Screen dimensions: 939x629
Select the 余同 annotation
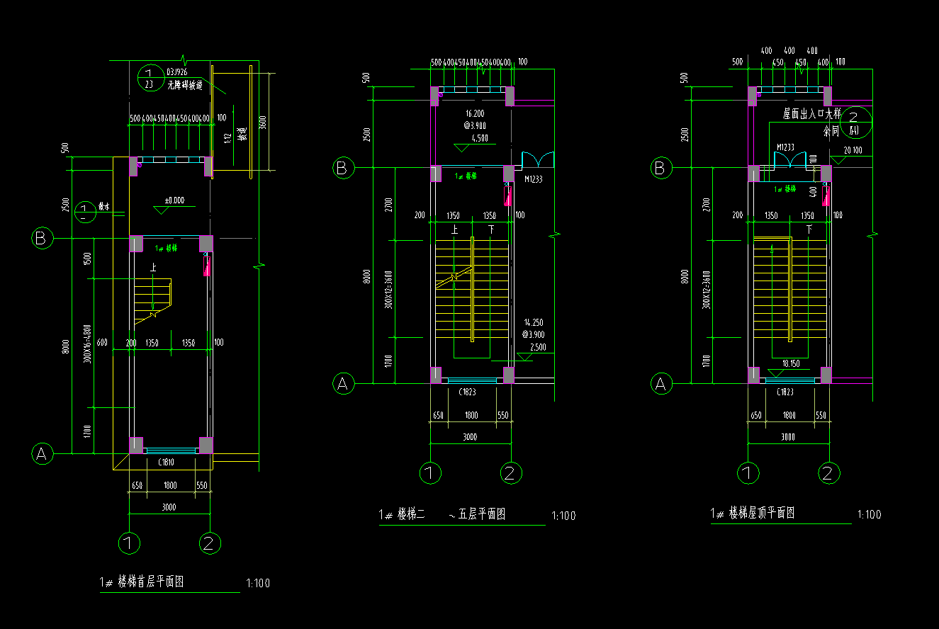(831, 132)
